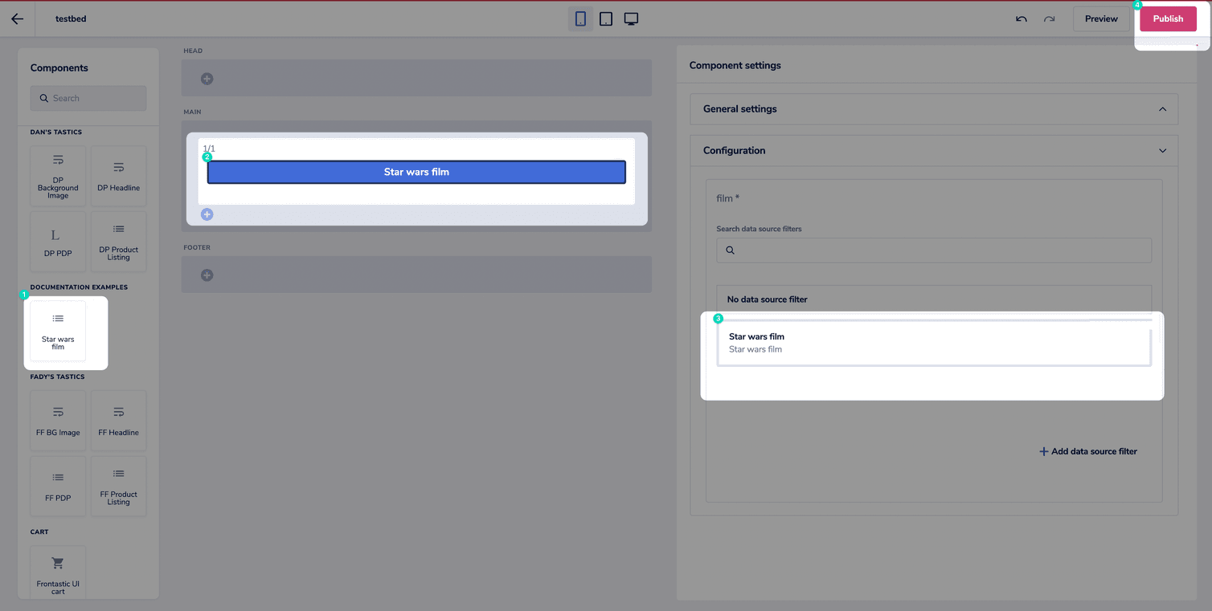The image size is (1212, 611).
Task: Select the DP Headline component
Action: (x=118, y=176)
